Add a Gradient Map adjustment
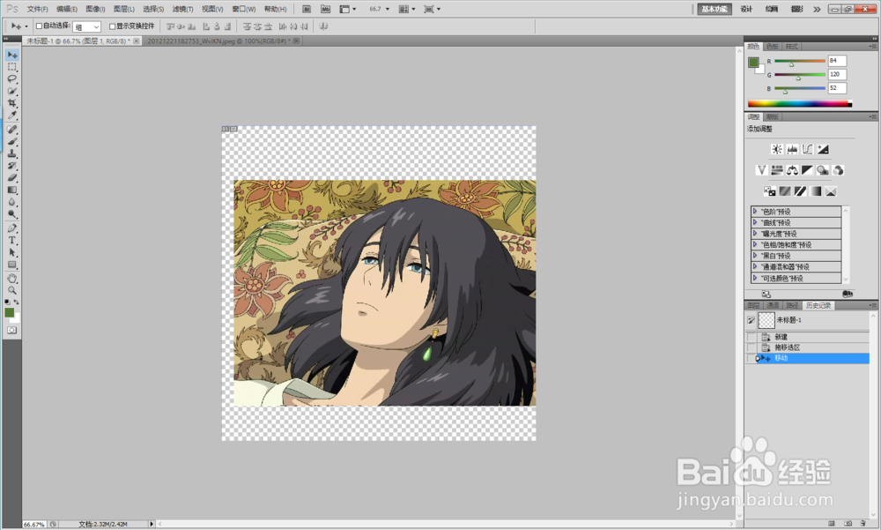This screenshot has width=881, height=530. (815, 191)
